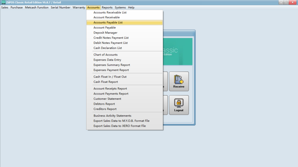Open the Debtors Report
The height and width of the screenshot is (167, 298).
[x=104, y=104]
